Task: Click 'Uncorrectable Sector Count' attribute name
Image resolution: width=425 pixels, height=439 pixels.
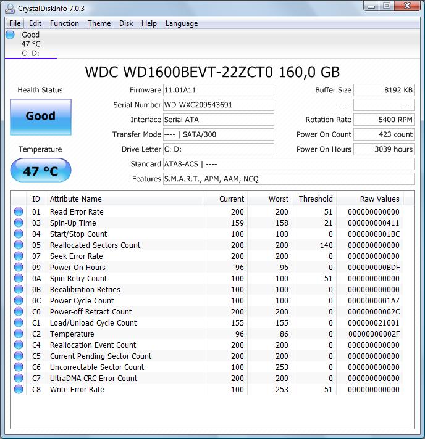Action: [97, 367]
